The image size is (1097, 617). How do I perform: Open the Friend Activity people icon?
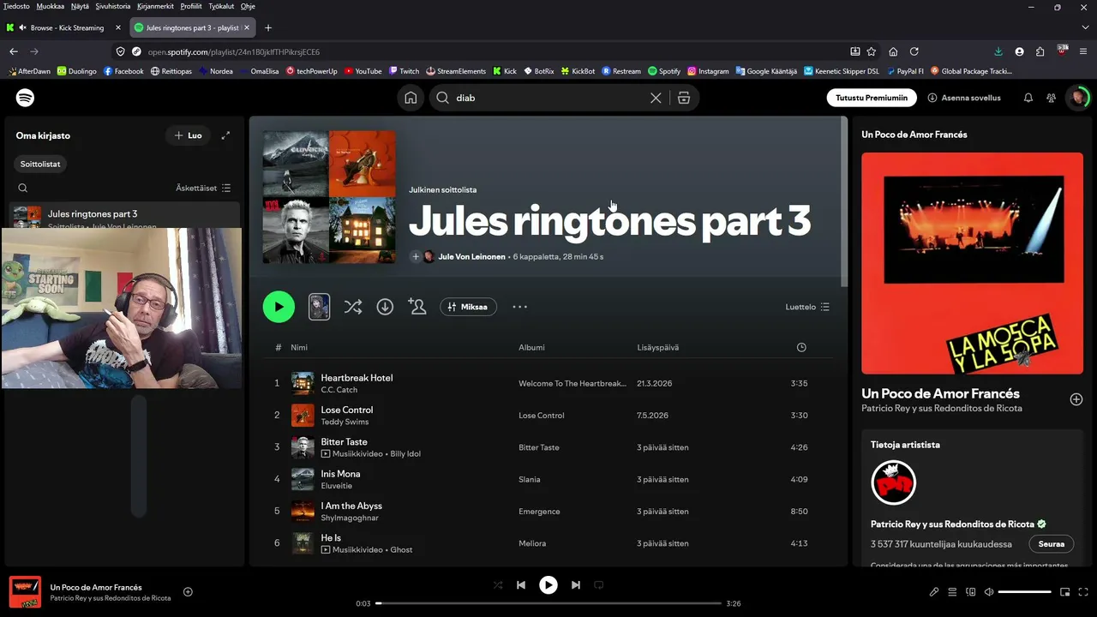(1051, 98)
